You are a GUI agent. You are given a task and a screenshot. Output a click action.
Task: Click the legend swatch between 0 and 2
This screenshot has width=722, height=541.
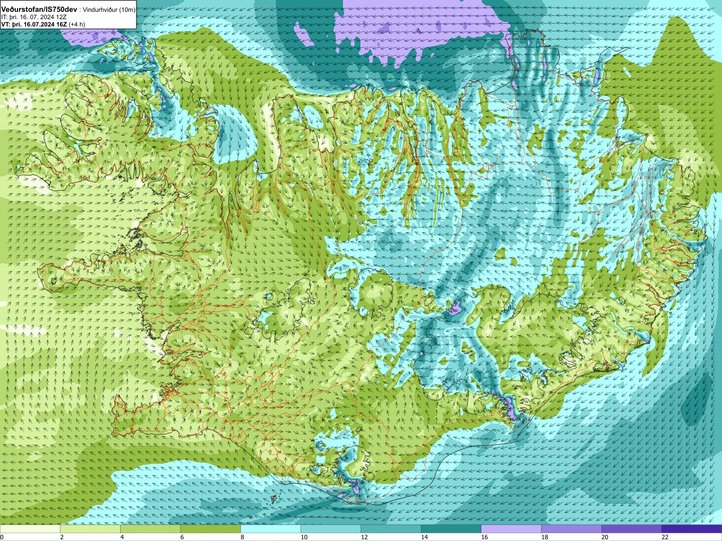coord(30,529)
